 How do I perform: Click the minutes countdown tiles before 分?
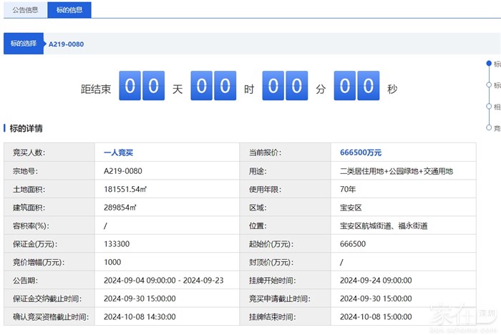[286, 87]
